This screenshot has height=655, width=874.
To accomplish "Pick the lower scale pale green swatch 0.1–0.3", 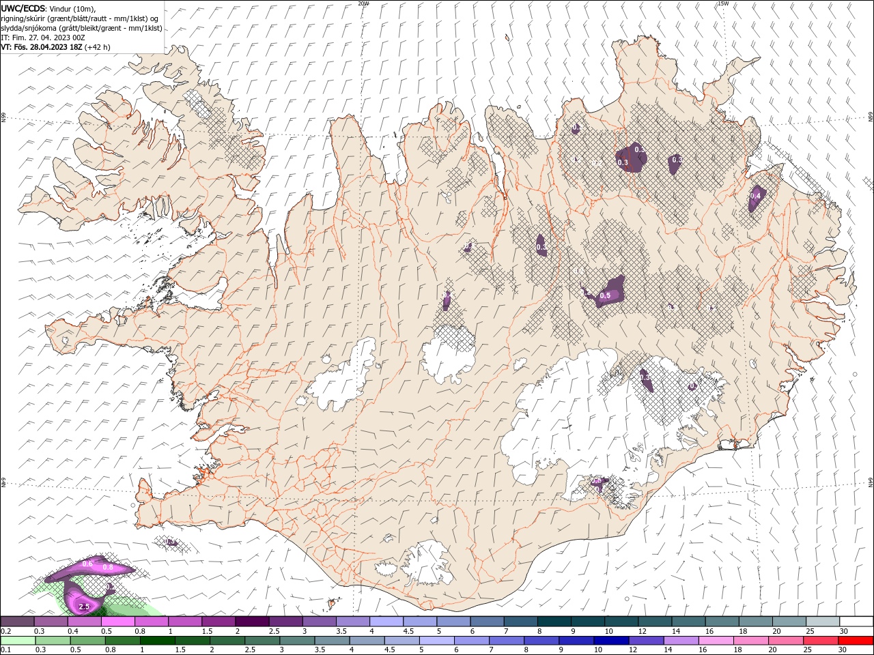I will coord(17,641).
